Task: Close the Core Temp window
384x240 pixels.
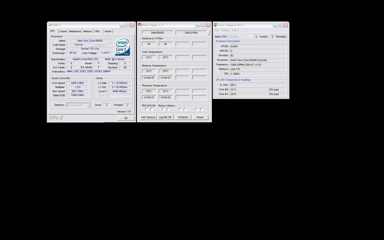Action: pyautogui.click(x=286, y=25)
